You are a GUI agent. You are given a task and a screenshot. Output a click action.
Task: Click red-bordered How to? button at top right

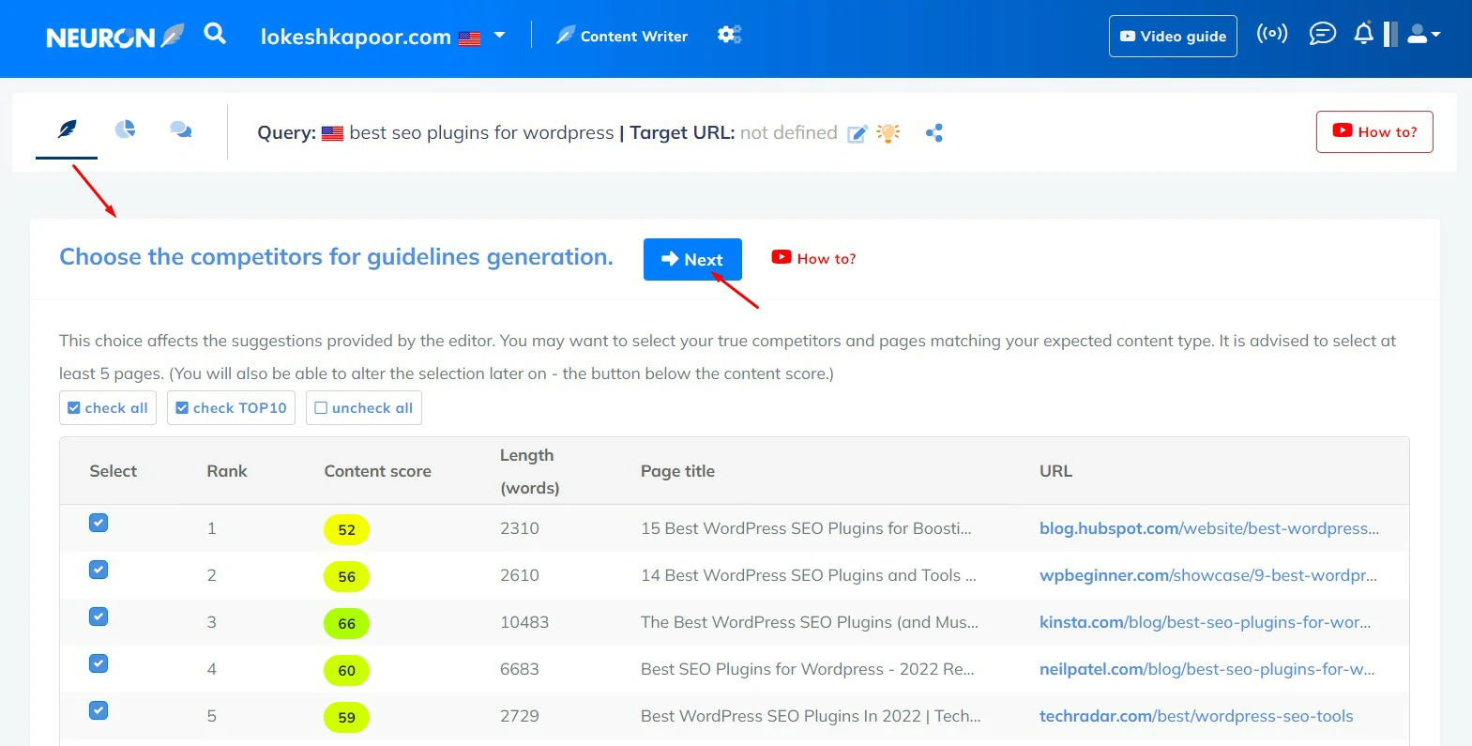[1374, 131]
